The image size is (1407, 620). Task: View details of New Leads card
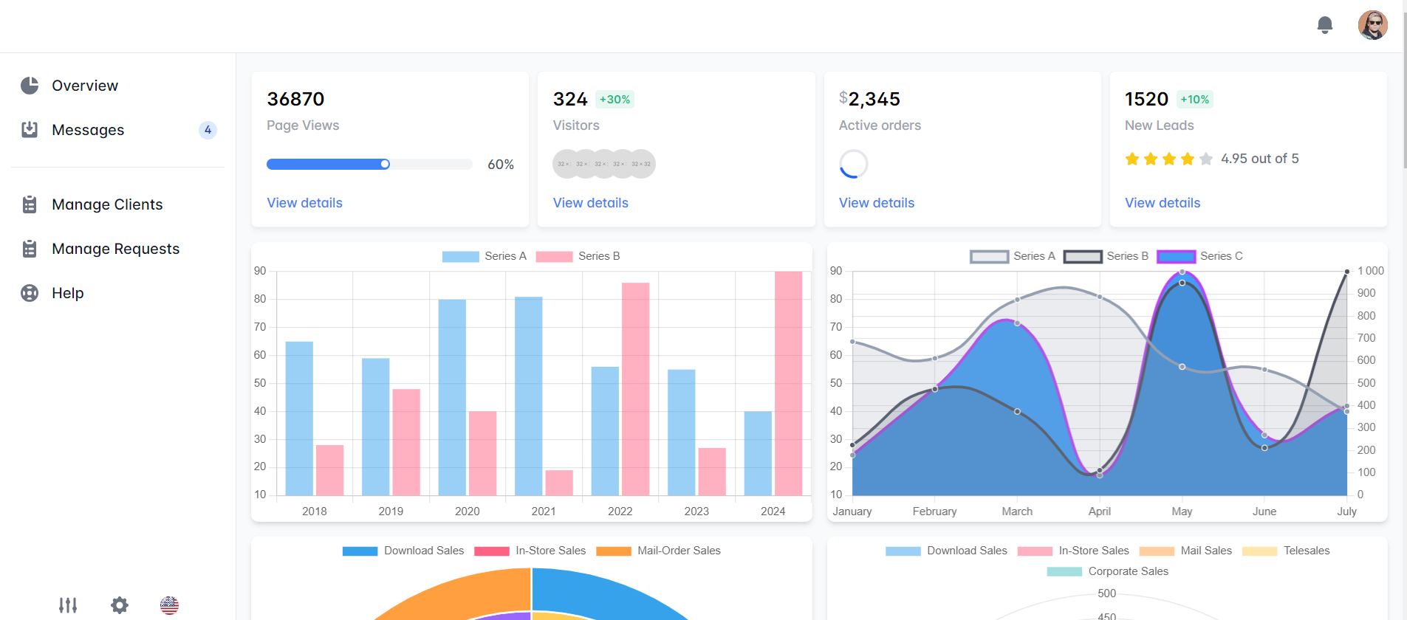(x=1163, y=203)
